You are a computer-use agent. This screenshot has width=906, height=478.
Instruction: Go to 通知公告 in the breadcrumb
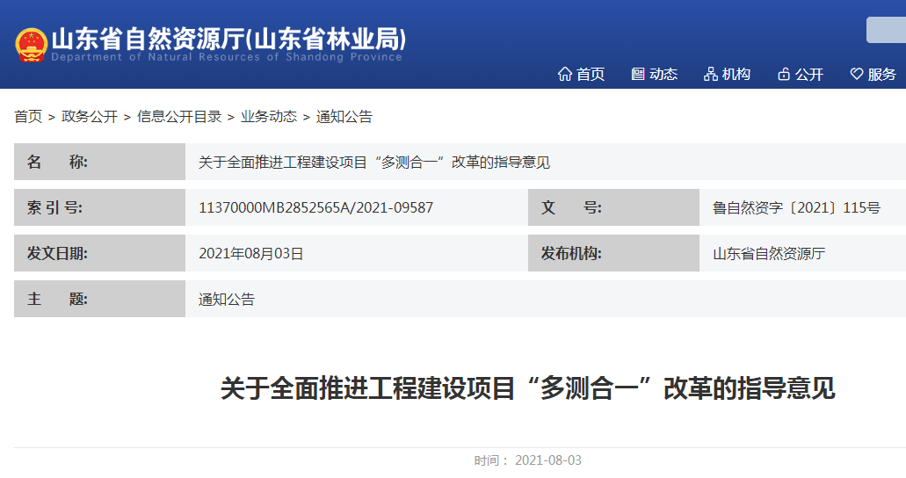344,117
